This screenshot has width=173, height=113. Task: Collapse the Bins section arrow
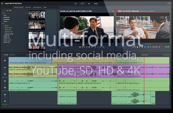tap(26, 24)
